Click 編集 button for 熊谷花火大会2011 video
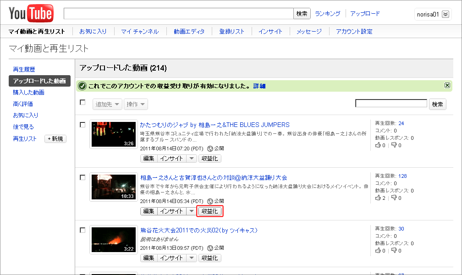This screenshot has width=462, height=275. pos(149,258)
